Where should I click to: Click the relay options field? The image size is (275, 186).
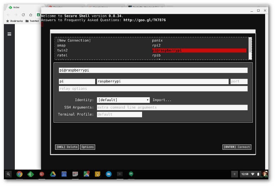point(153,88)
